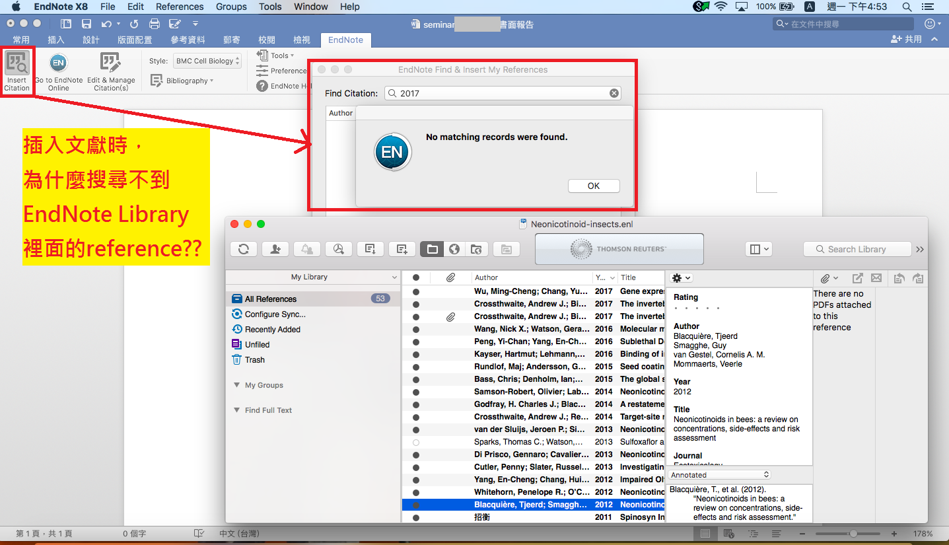
Task: Click the Print icon in Word toolbar
Action: (x=155, y=24)
